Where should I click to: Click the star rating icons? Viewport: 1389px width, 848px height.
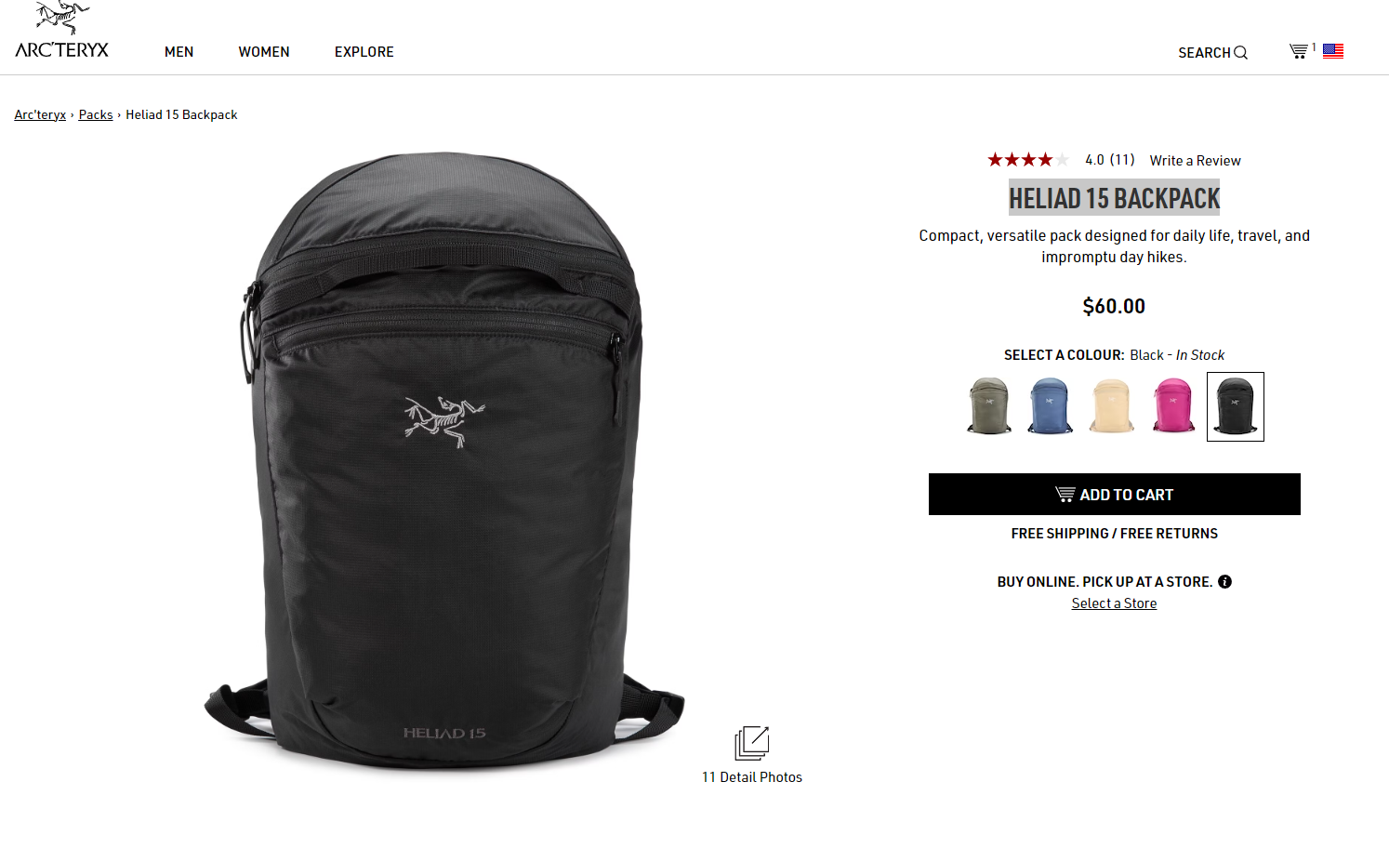click(x=1028, y=160)
